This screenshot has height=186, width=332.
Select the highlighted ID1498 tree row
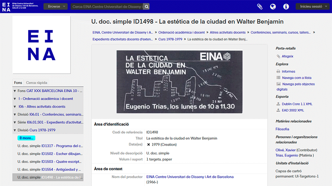tap(48, 177)
